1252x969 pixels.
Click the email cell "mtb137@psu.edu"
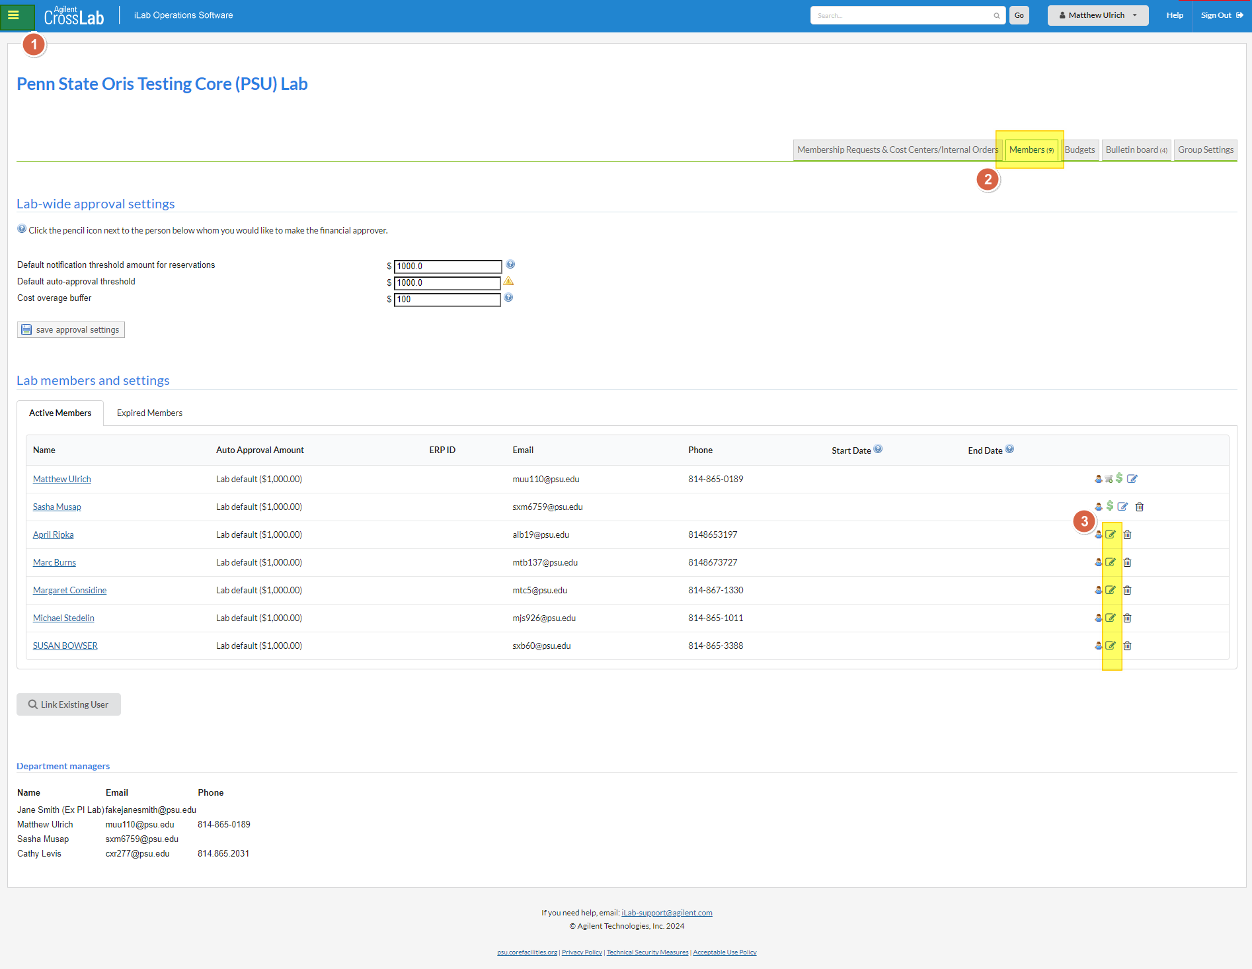click(545, 562)
